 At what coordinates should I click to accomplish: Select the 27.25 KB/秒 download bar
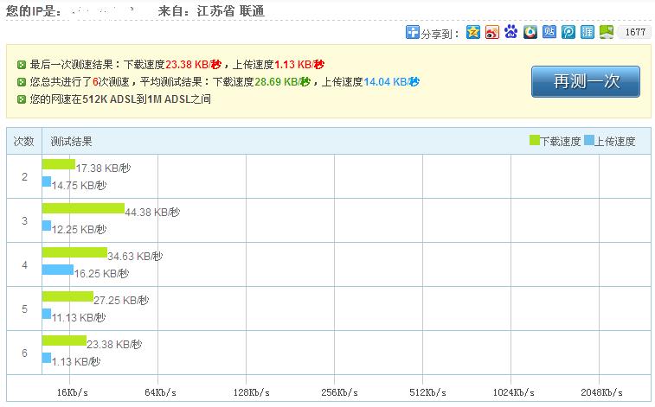[x=67, y=296]
